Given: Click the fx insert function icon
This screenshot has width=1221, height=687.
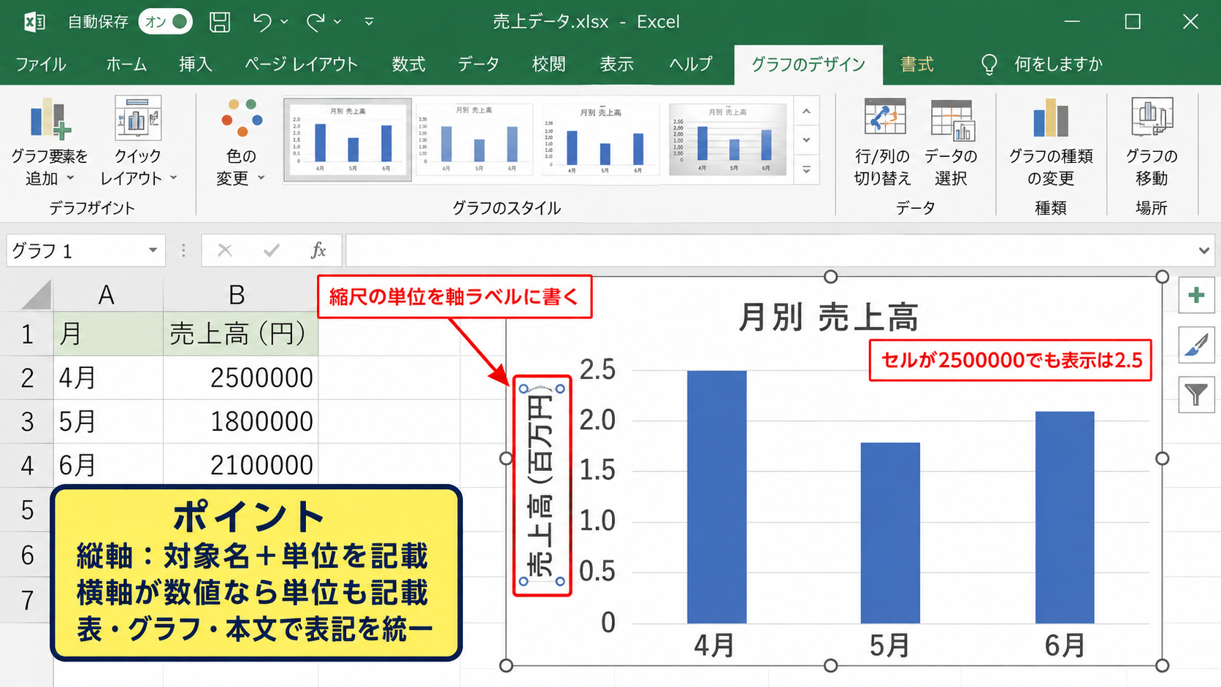Looking at the screenshot, I should pyautogui.click(x=318, y=250).
